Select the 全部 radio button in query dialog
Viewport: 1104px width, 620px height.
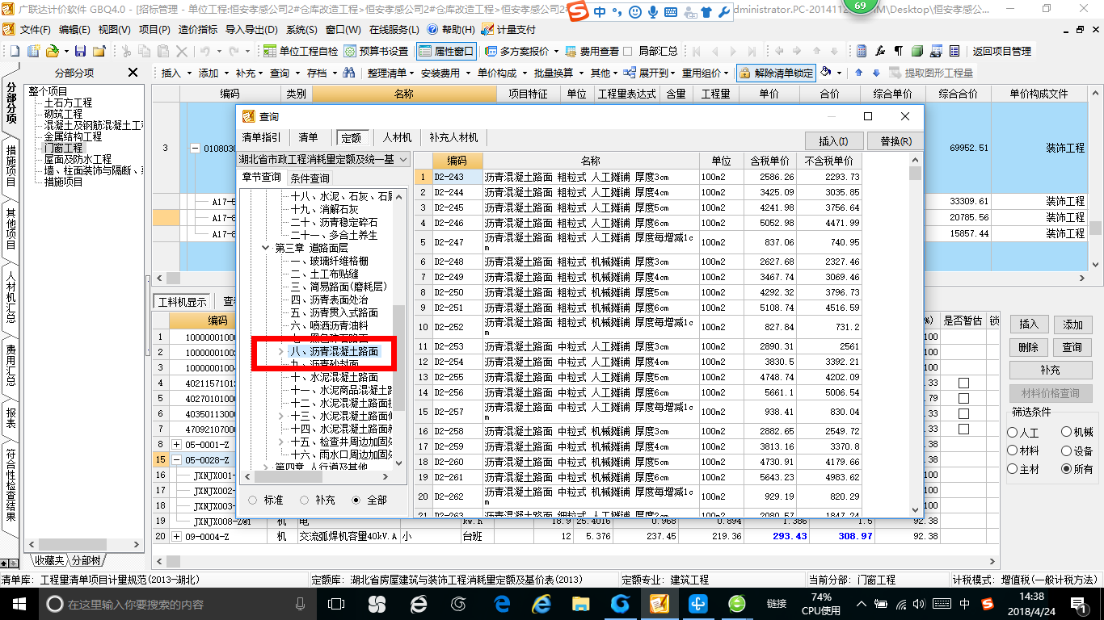[356, 501]
